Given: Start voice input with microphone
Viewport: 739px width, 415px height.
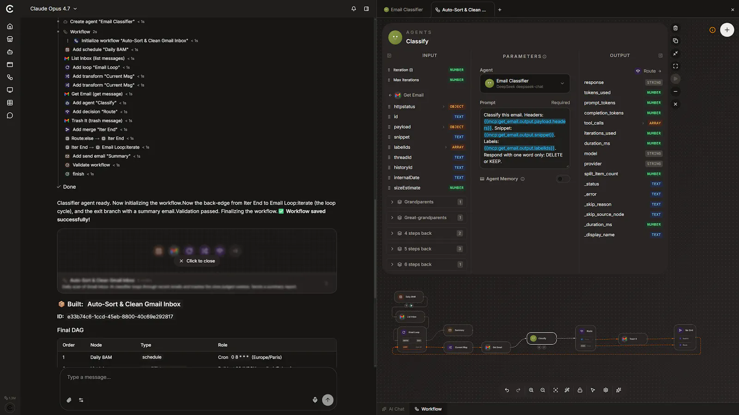Looking at the screenshot, I should (x=315, y=400).
